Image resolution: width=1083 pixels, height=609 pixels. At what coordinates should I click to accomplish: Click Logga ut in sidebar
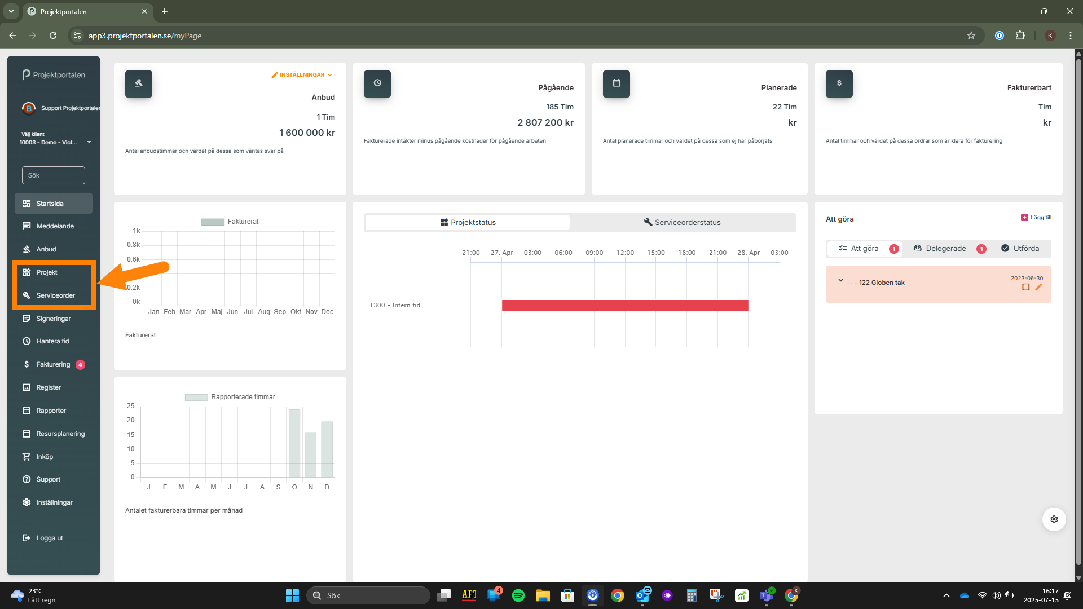pos(49,538)
